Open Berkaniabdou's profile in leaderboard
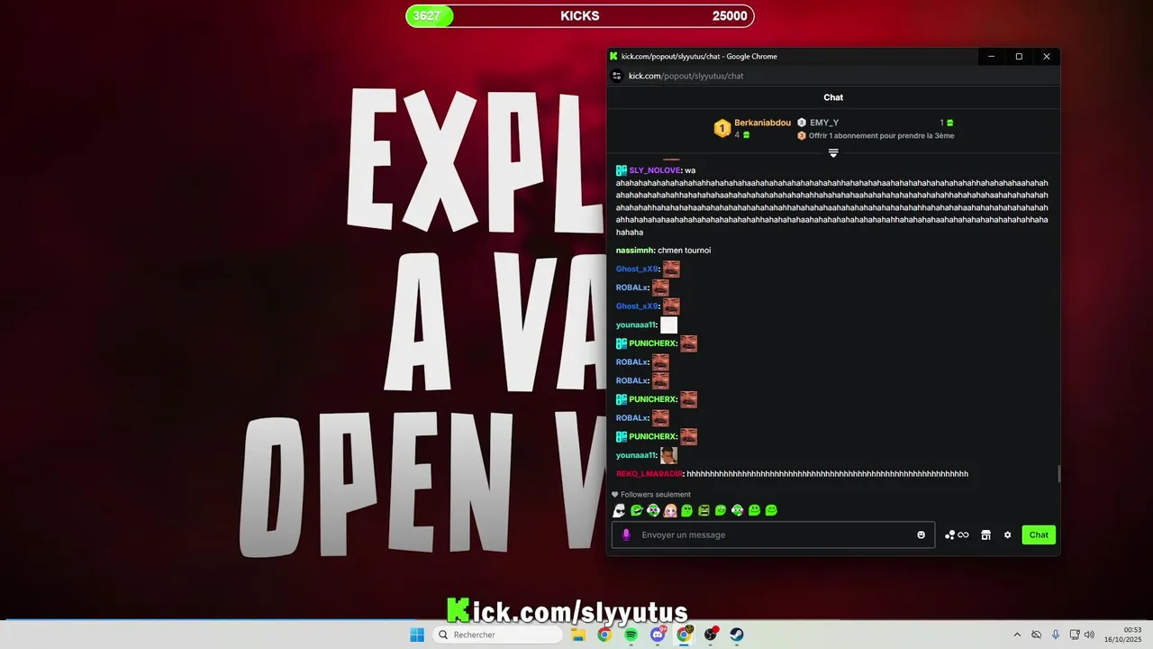Screen dimensions: 1153x649 click(x=762, y=123)
